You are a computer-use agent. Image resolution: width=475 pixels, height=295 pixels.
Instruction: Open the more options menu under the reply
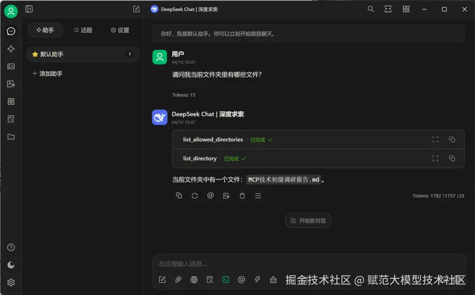pyautogui.click(x=258, y=196)
